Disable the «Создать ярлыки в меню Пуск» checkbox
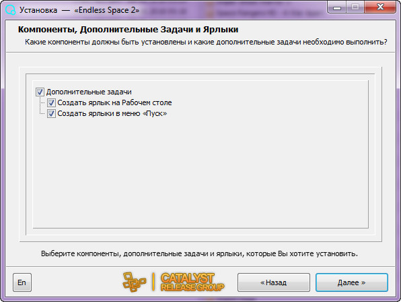This screenshot has width=401, height=302. tap(51, 113)
